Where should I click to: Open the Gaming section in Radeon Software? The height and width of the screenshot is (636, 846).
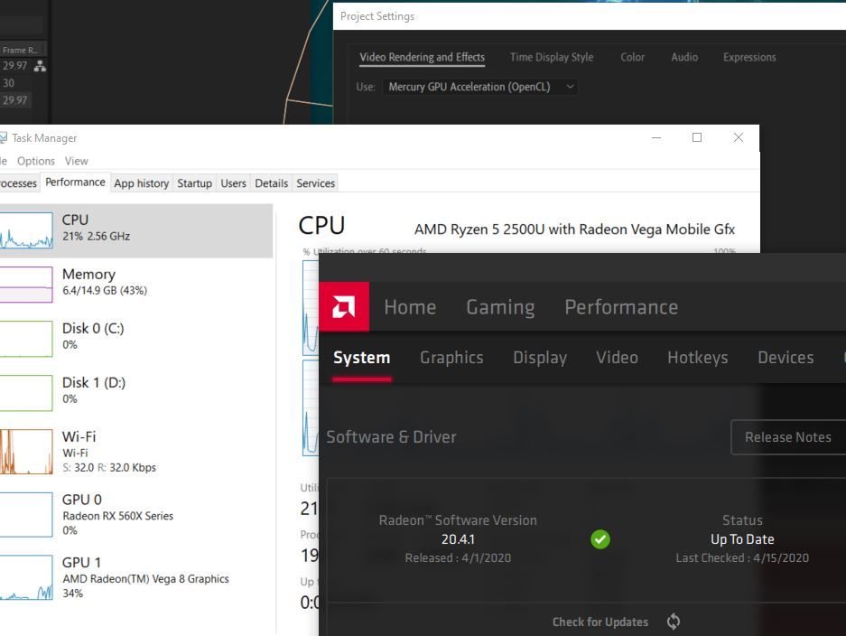click(500, 306)
